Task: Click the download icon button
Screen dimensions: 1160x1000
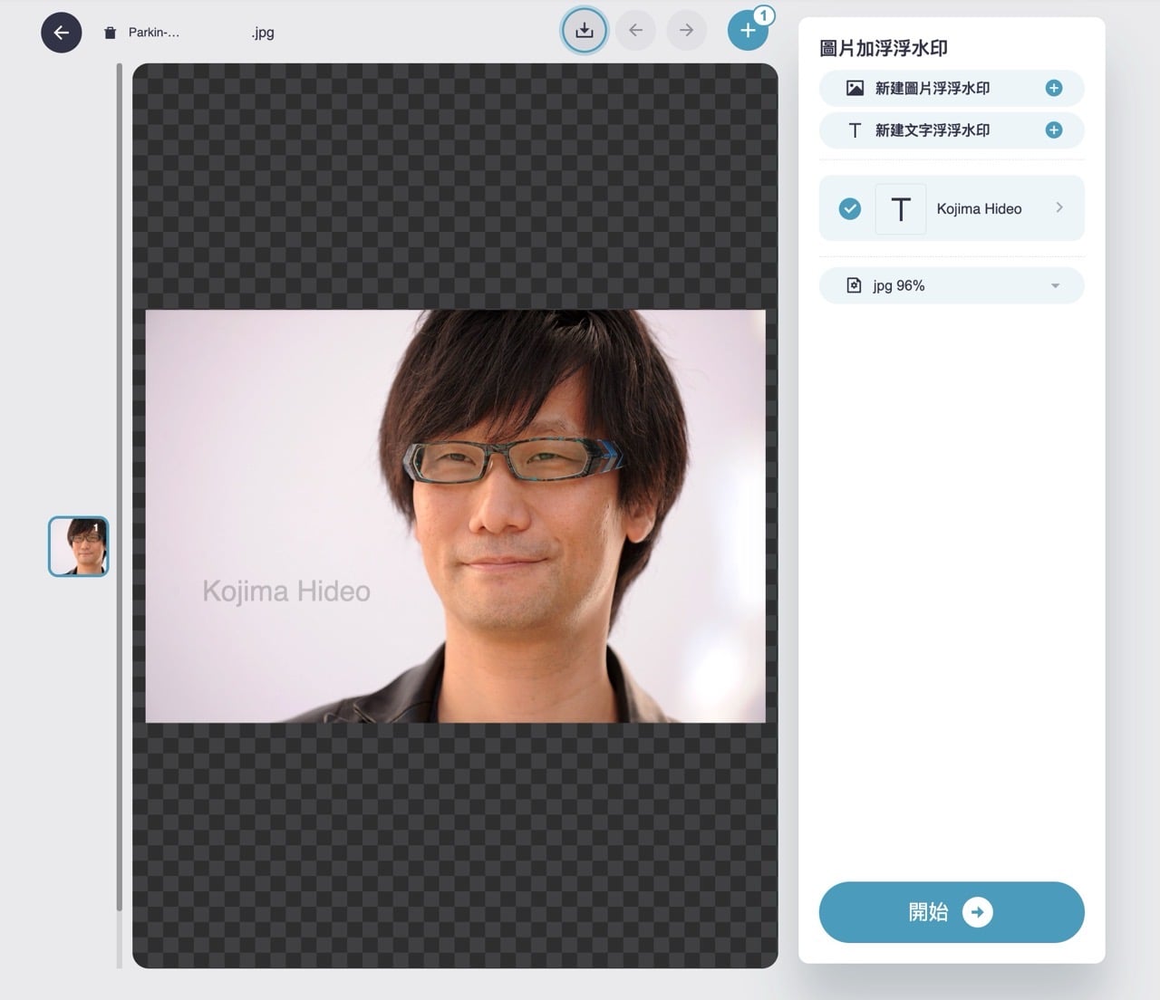Action: click(x=585, y=31)
